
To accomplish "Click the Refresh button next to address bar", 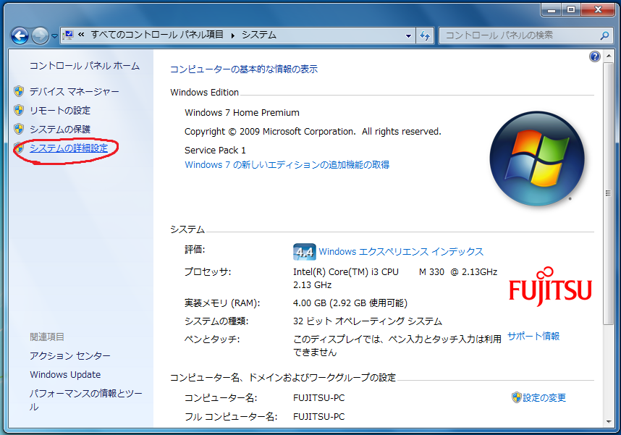I will [x=425, y=35].
